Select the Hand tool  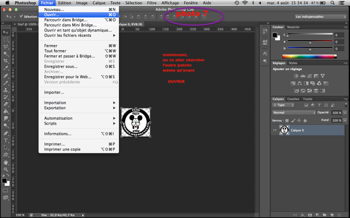(6, 162)
